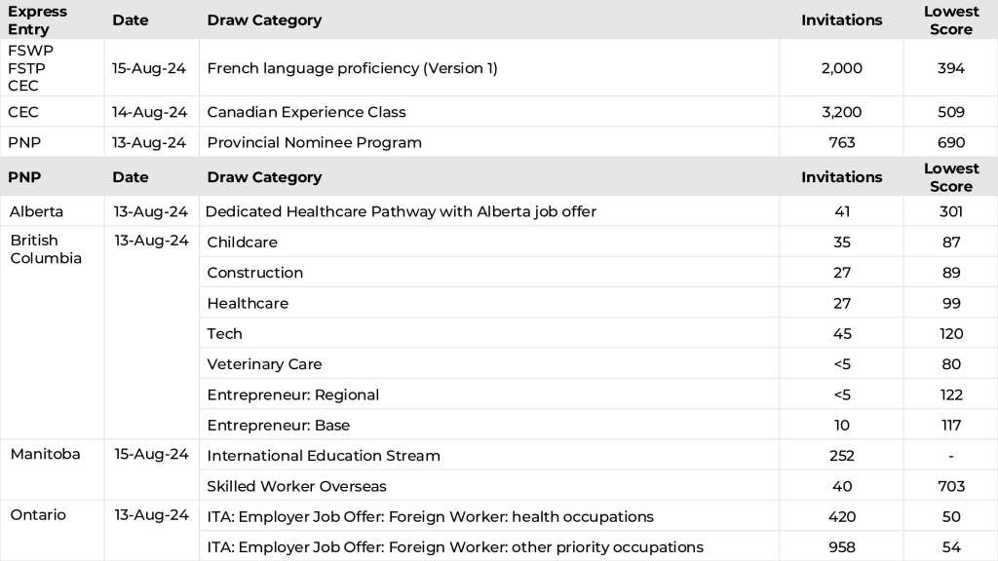
Task: Select the British Columbia province cell
Action: coord(46,249)
